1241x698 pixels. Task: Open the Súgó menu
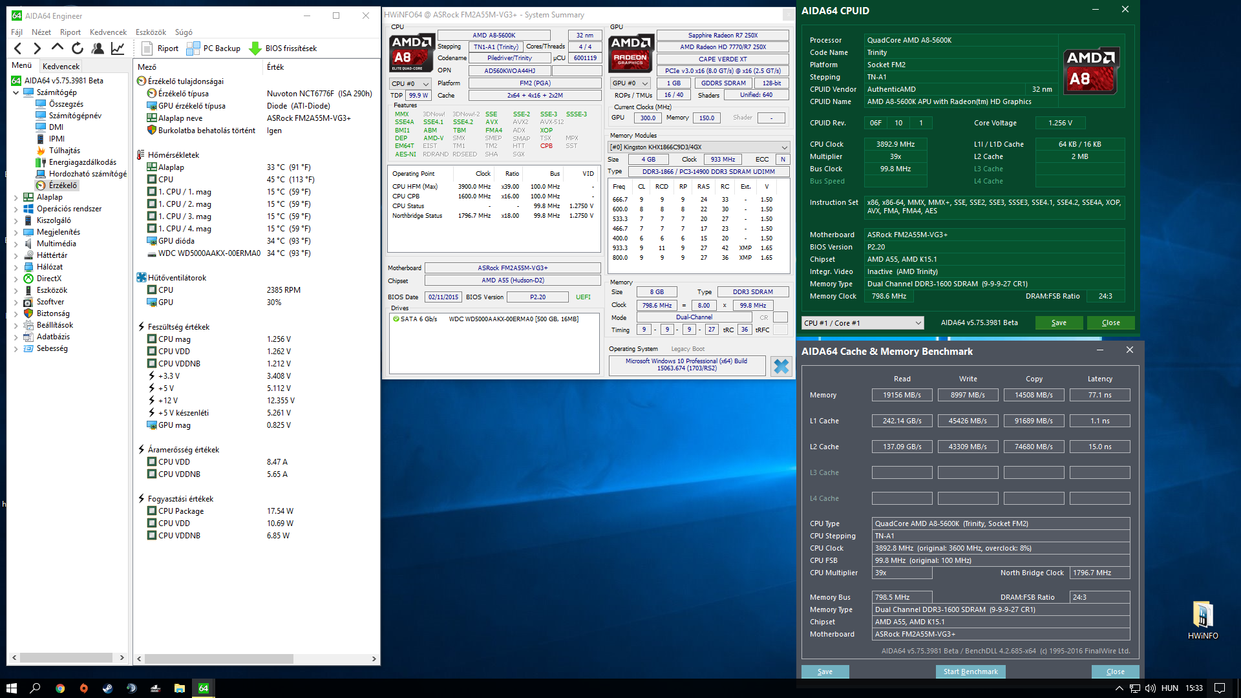pos(184,32)
